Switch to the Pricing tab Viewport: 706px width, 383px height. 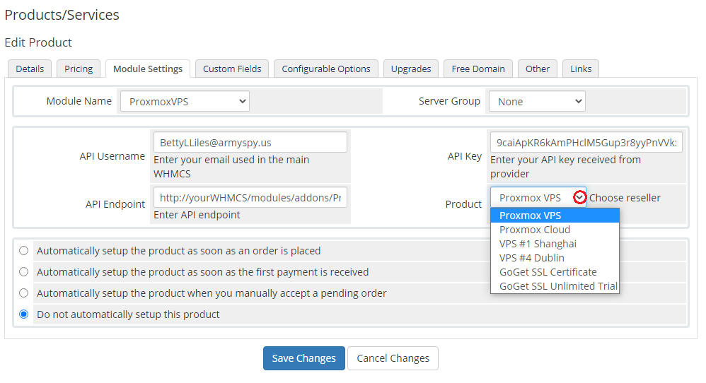click(79, 69)
